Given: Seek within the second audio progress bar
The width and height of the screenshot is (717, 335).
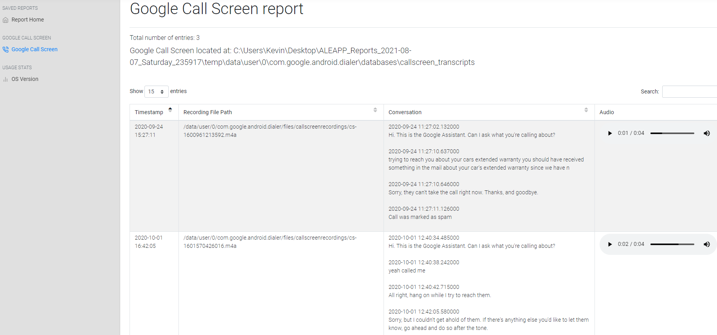Looking at the screenshot, I should [672, 244].
